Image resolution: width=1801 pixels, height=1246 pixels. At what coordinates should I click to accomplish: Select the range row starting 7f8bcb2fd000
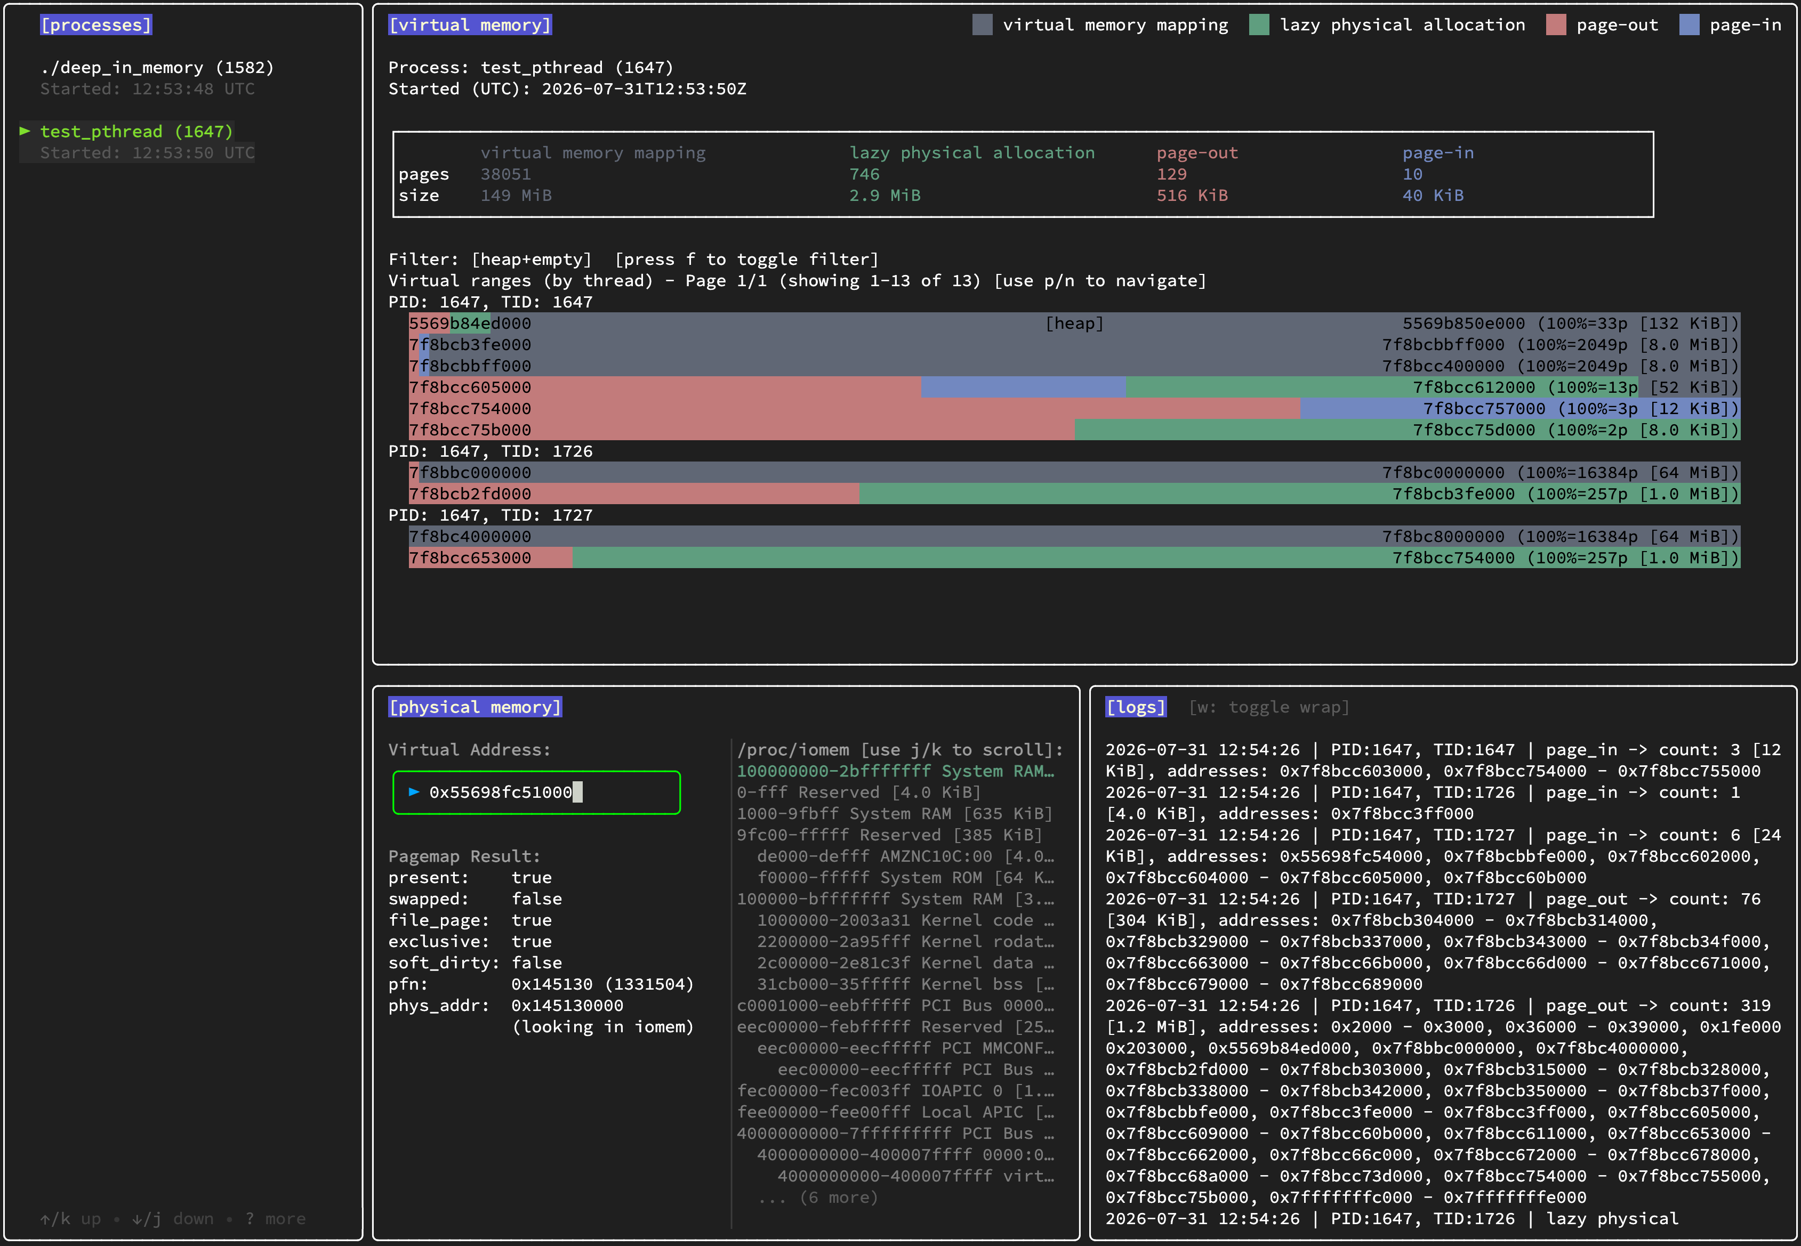pos(1075,493)
